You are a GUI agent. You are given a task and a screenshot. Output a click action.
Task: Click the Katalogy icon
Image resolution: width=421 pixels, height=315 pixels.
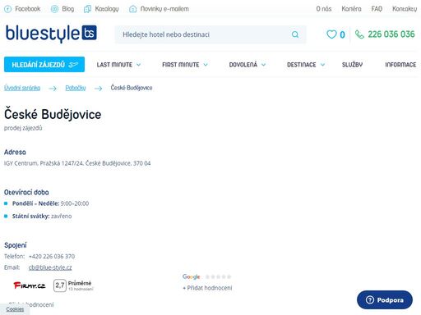(x=87, y=9)
